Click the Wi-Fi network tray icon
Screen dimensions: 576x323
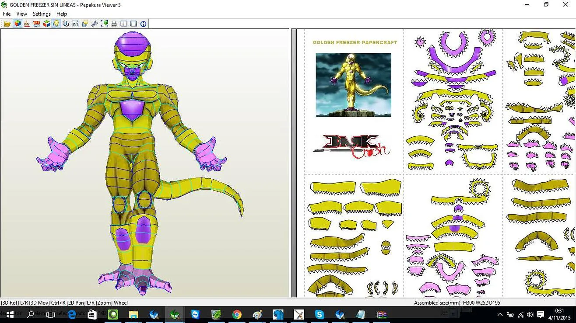pyautogui.click(x=521, y=315)
